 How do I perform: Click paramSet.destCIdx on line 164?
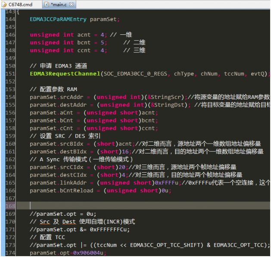58,175
